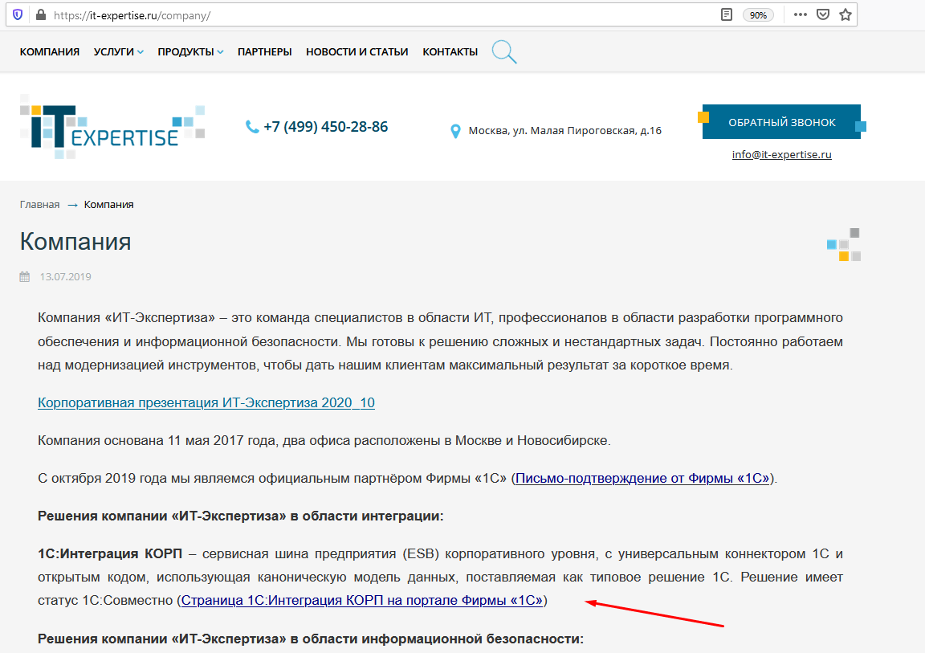This screenshot has width=925, height=653.
Task: Click the address Москва, ул. Малая Пироговская
Action: 565,130
